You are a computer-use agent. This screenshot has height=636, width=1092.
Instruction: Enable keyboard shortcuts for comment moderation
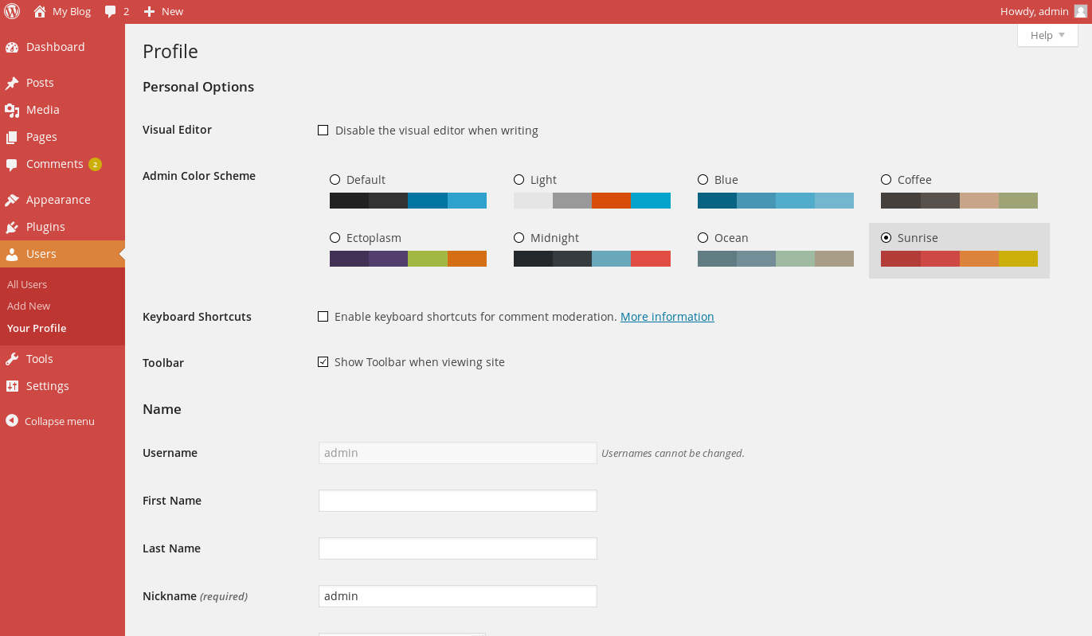click(323, 317)
